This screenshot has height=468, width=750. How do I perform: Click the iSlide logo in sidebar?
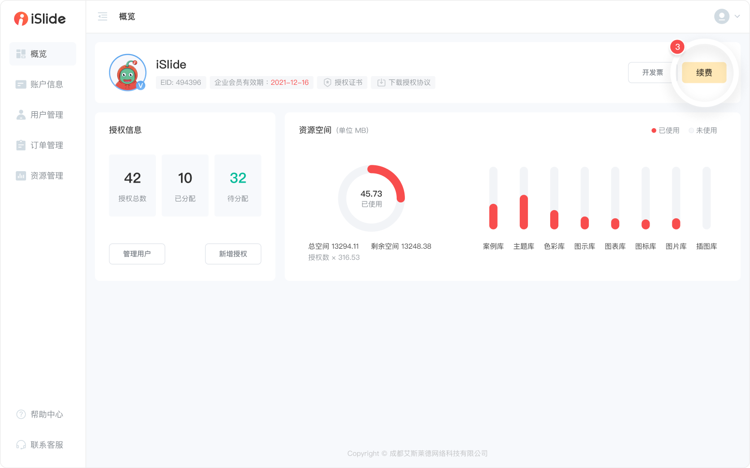point(40,19)
